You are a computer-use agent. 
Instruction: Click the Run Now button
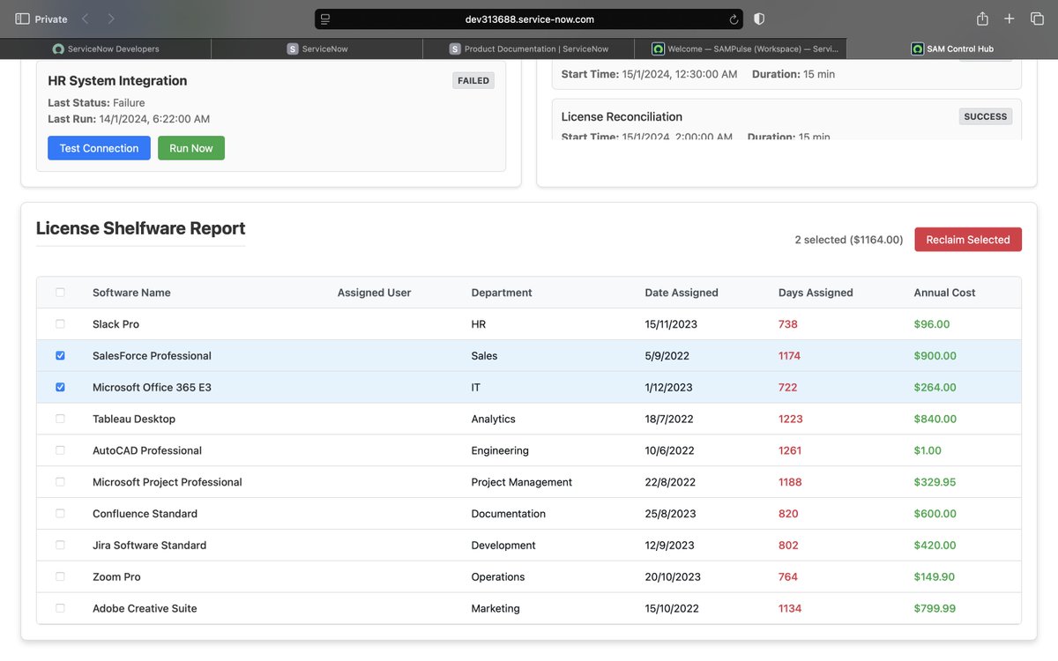(191, 148)
